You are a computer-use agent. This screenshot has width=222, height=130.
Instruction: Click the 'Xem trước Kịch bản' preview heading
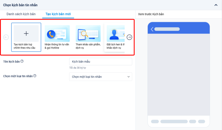click(x=151, y=14)
